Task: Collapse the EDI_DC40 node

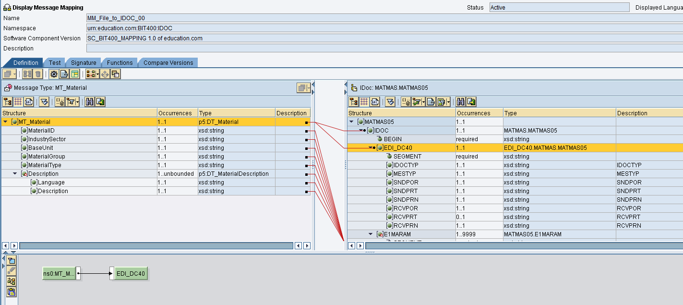Action: point(371,148)
